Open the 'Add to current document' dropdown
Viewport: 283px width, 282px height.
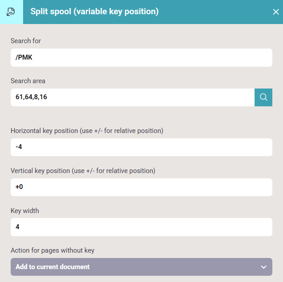[x=141, y=267]
